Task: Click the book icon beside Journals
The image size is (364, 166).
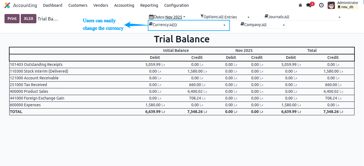Action: click(266, 16)
